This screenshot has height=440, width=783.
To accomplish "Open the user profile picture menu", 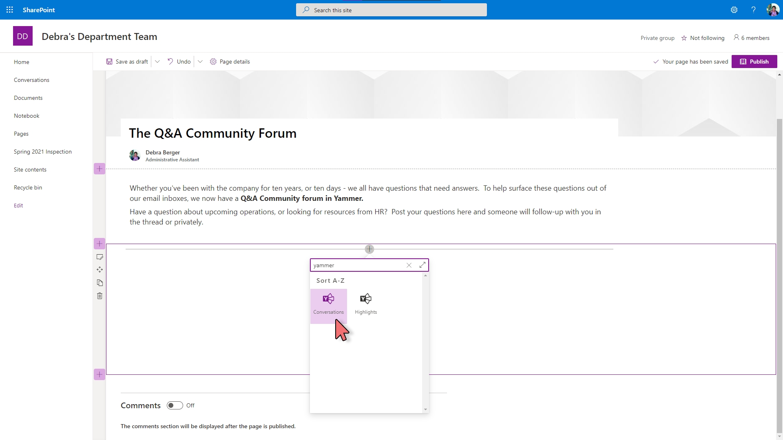I will (772, 10).
